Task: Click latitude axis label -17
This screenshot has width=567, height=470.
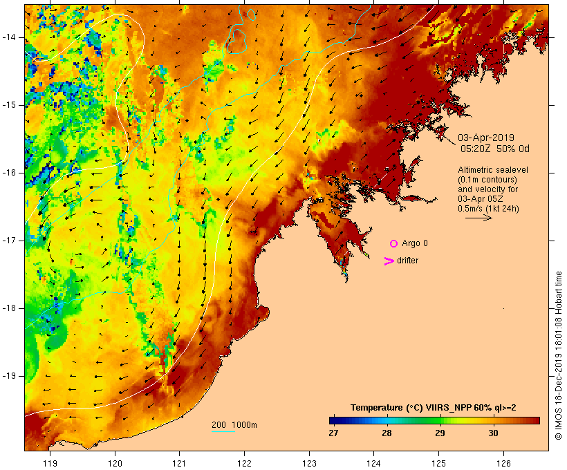Action: [9, 241]
